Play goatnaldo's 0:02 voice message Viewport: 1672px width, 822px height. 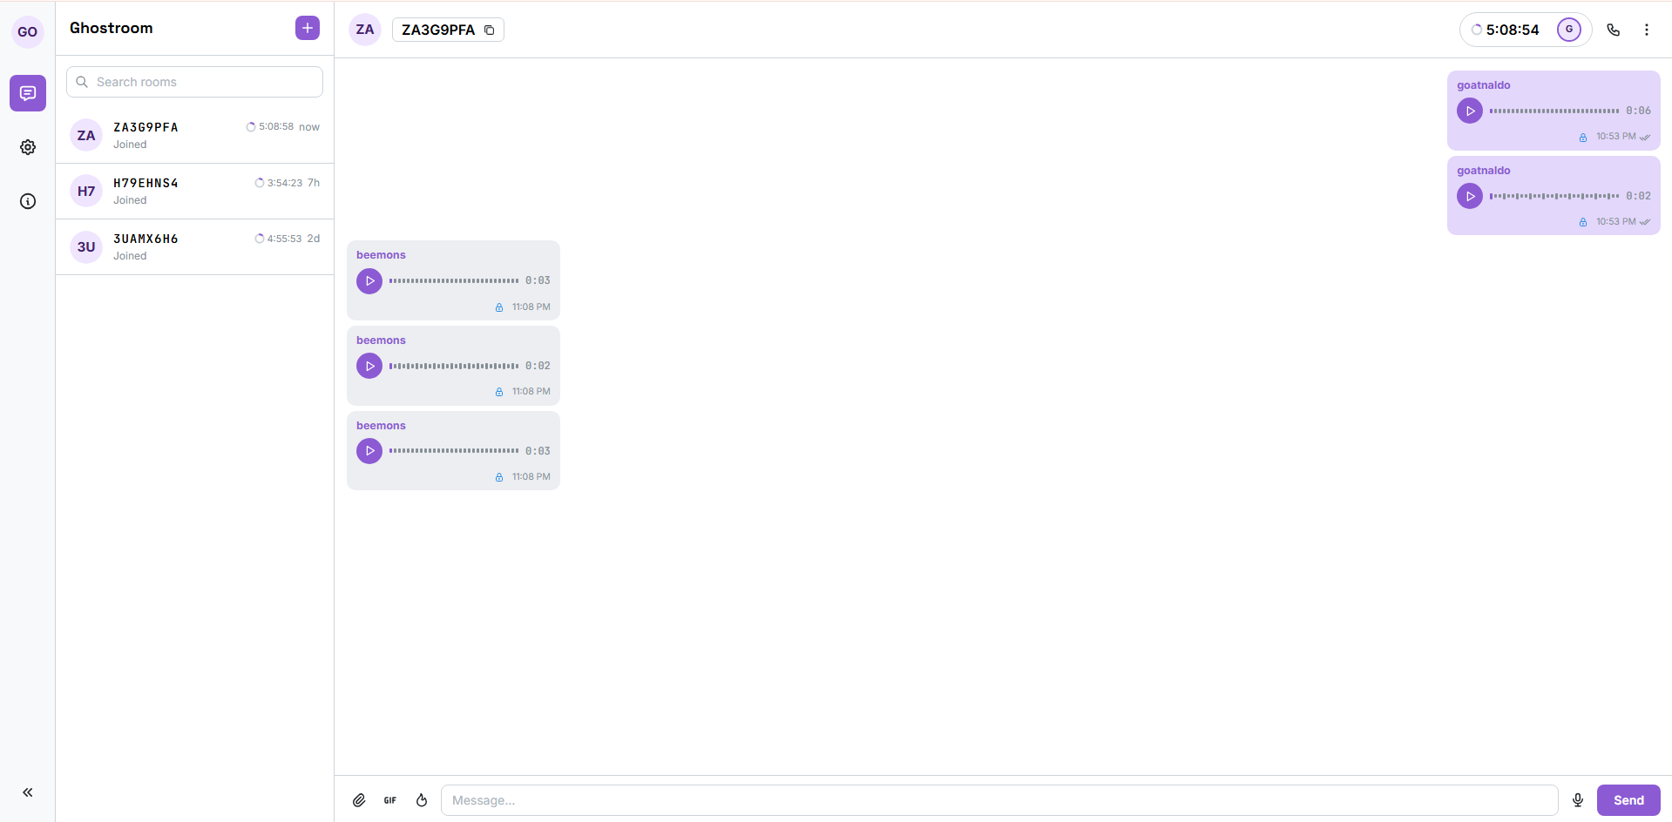coord(1470,196)
